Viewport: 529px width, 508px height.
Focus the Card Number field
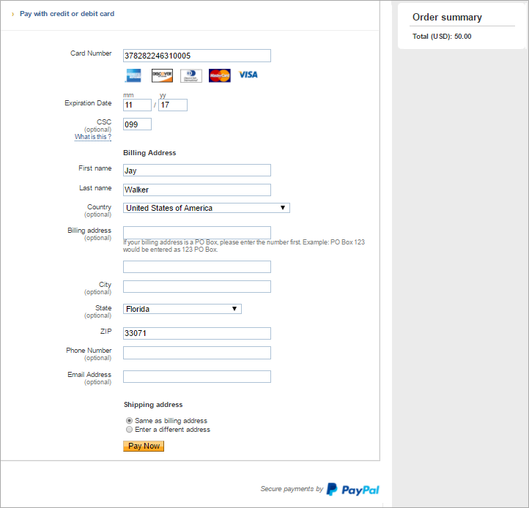point(196,56)
